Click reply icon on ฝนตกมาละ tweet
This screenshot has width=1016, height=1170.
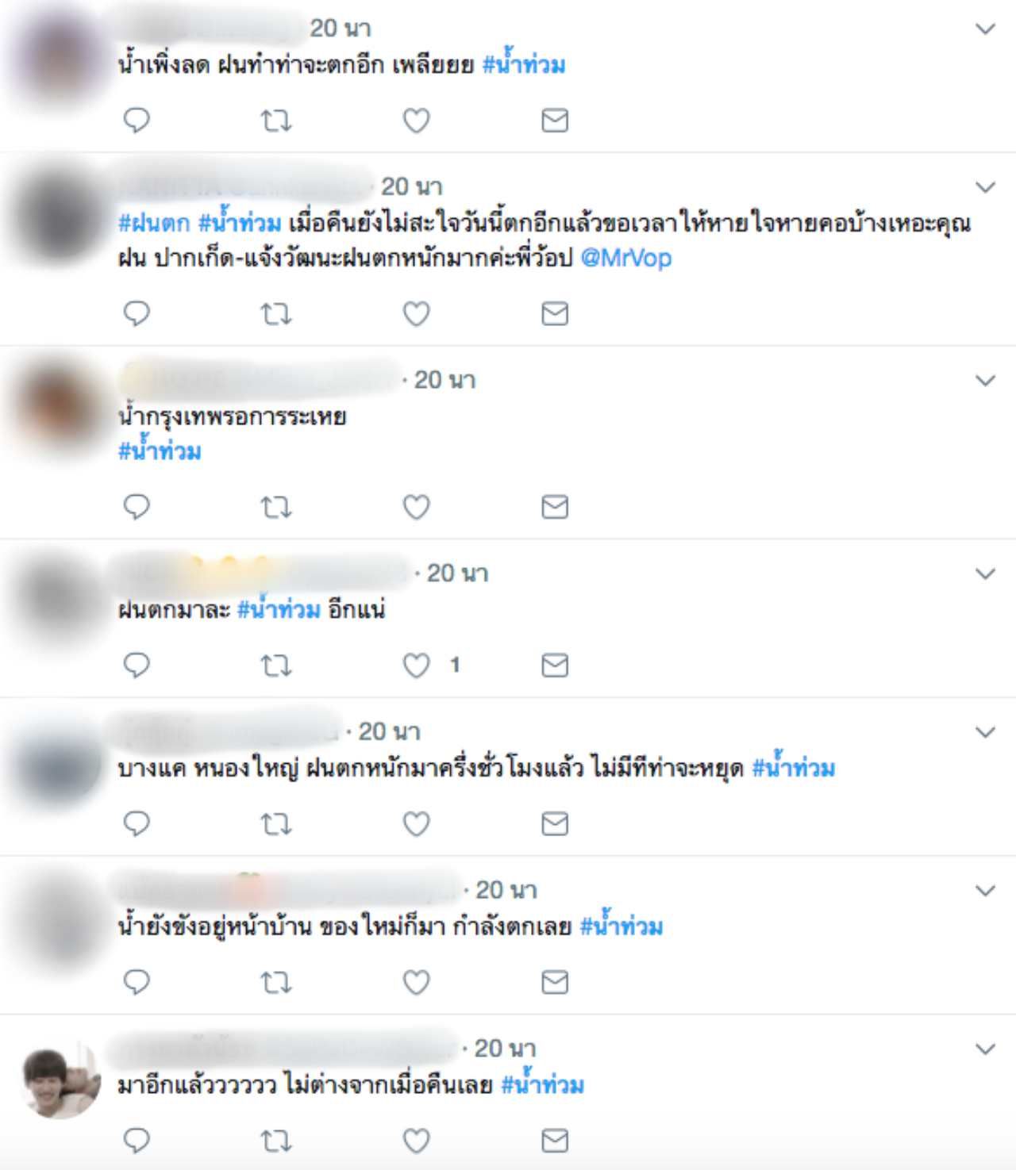[x=137, y=665]
